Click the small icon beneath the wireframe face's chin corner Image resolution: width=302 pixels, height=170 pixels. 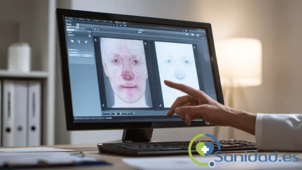(x=103, y=105)
